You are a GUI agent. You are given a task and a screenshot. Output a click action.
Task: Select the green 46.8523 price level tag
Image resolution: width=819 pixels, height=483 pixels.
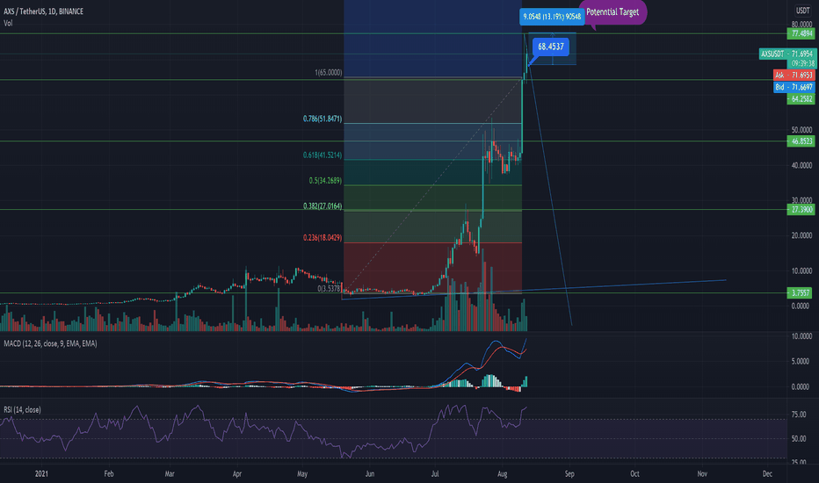tap(801, 141)
